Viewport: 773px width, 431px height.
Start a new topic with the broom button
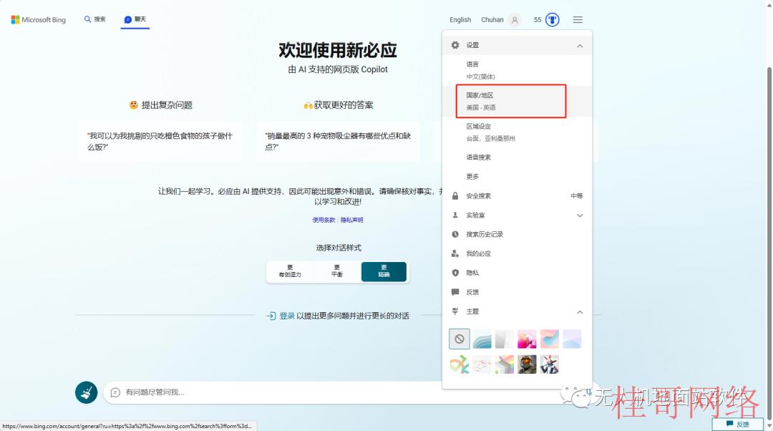click(87, 392)
